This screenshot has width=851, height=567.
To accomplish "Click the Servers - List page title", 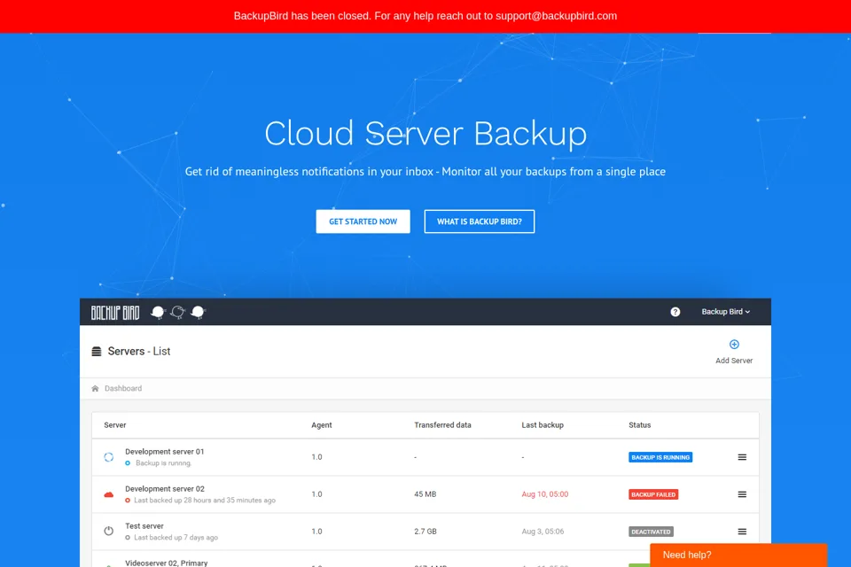I will pyautogui.click(x=139, y=352).
